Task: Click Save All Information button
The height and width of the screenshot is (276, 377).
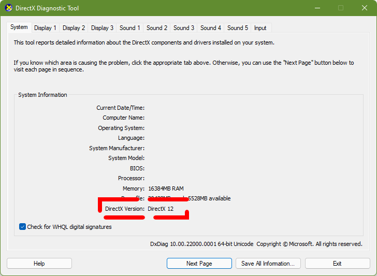Action: click(268, 264)
